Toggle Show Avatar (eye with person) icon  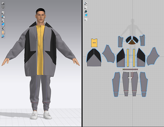(3, 20)
